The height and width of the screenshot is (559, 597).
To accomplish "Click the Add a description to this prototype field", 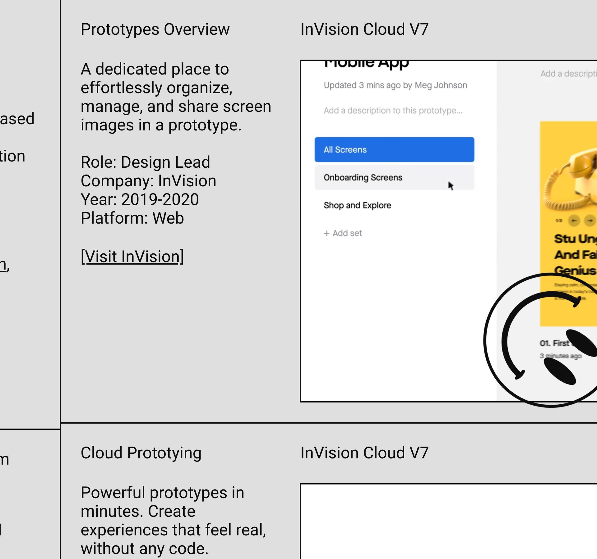I will point(393,111).
